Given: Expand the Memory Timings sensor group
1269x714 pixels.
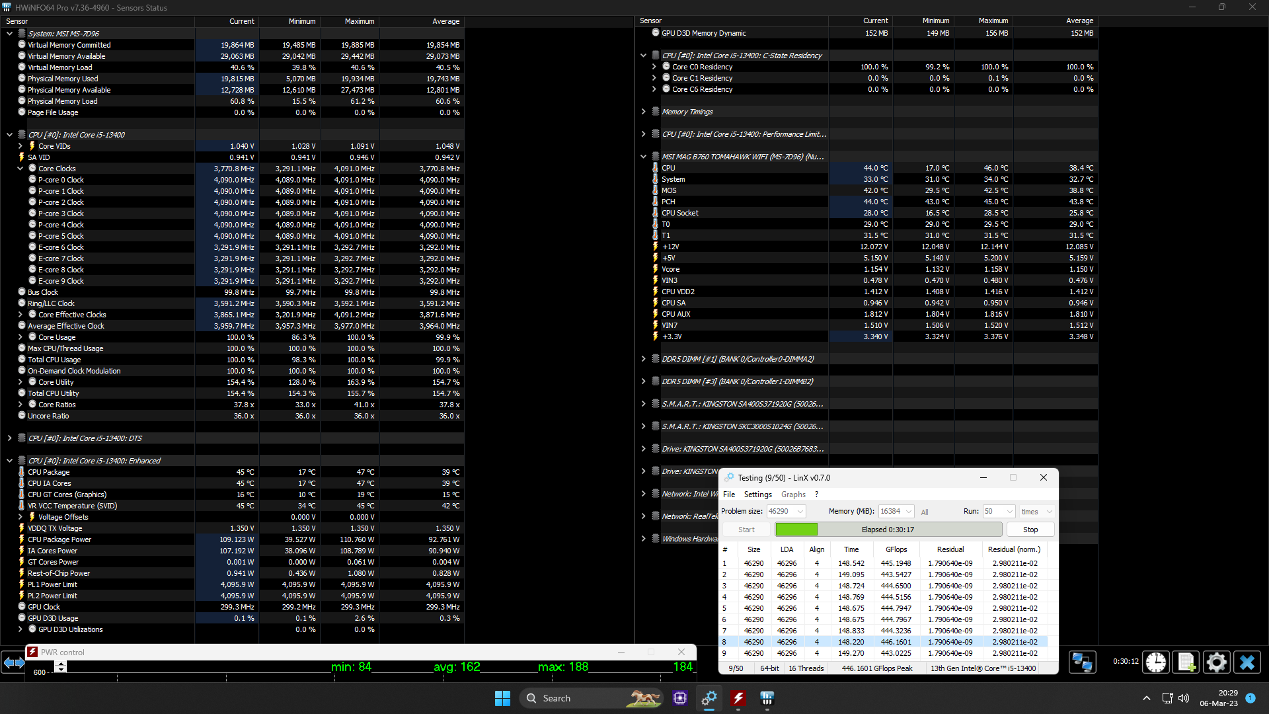Looking at the screenshot, I should (643, 112).
